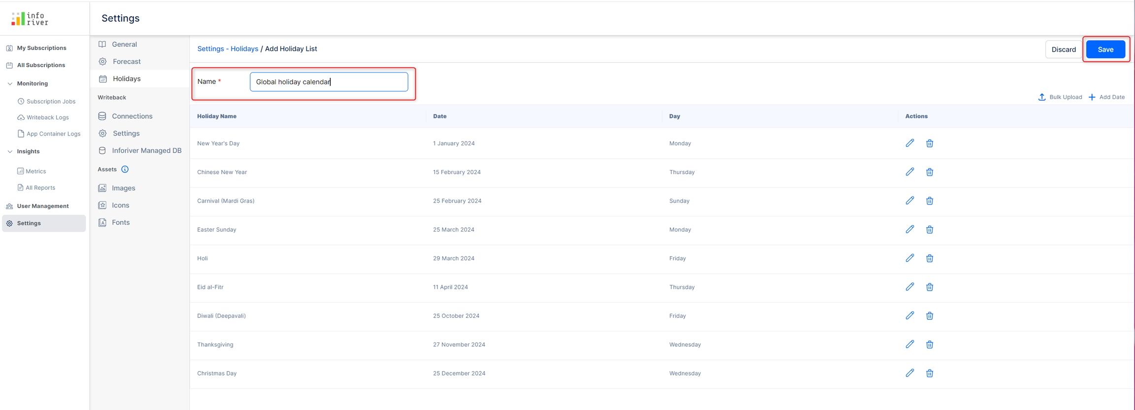Go to General settings
The width and height of the screenshot is (1135, 410).
tap(124, 44)
